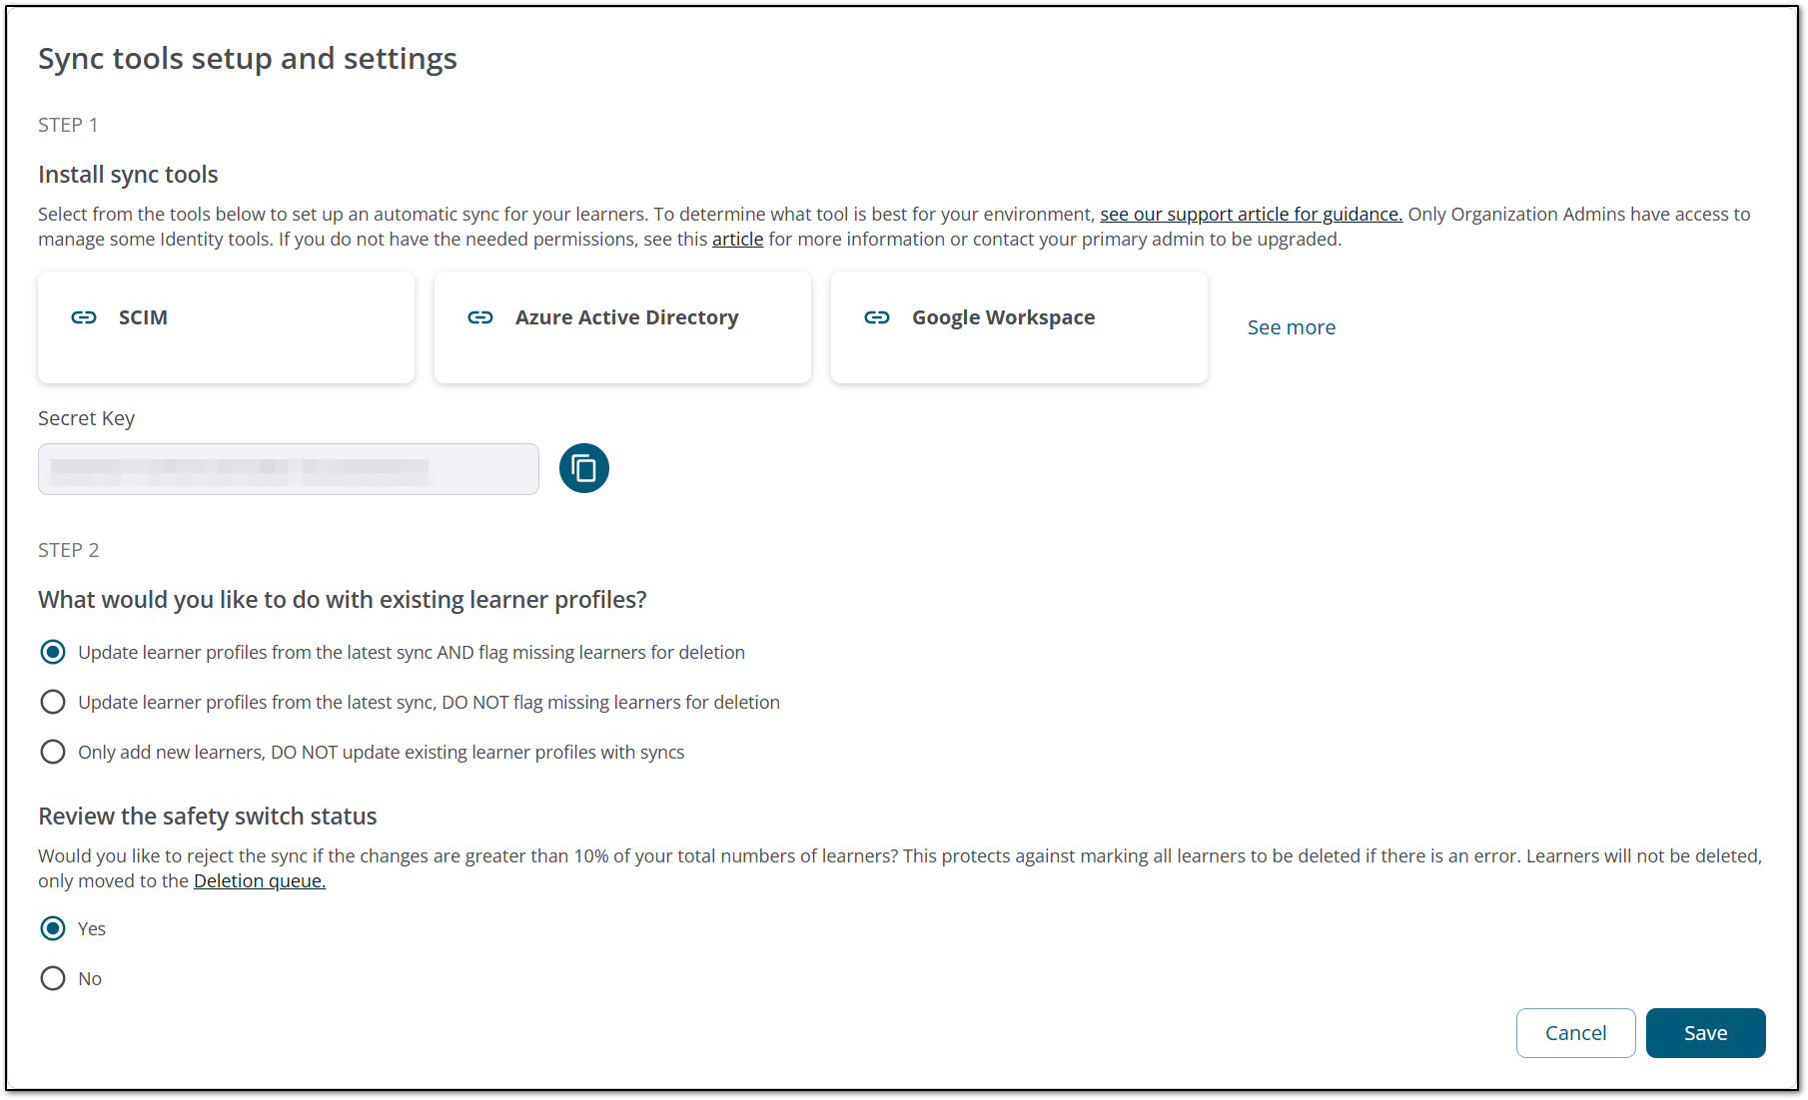1808x1100 pixels.
Task: Select update profiles, DO NOT flag deletions option
Action: pyautogui.click(x=53, y=702)
